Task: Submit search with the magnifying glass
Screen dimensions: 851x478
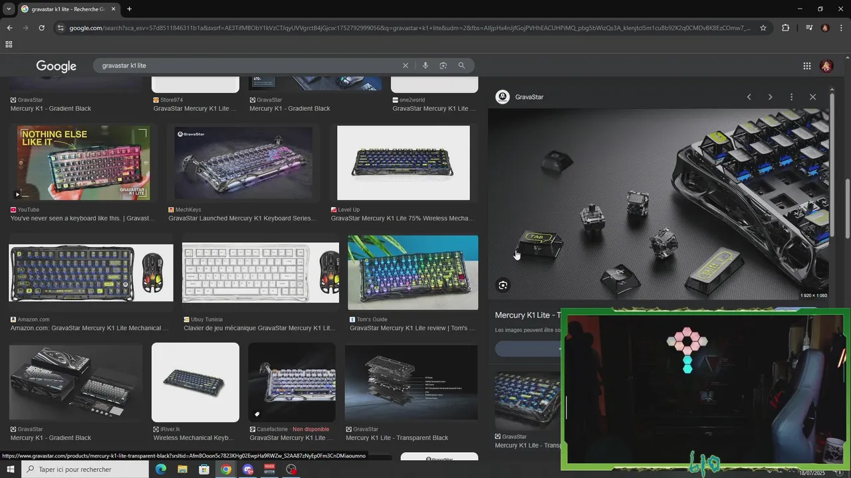Action: point(461,66)
